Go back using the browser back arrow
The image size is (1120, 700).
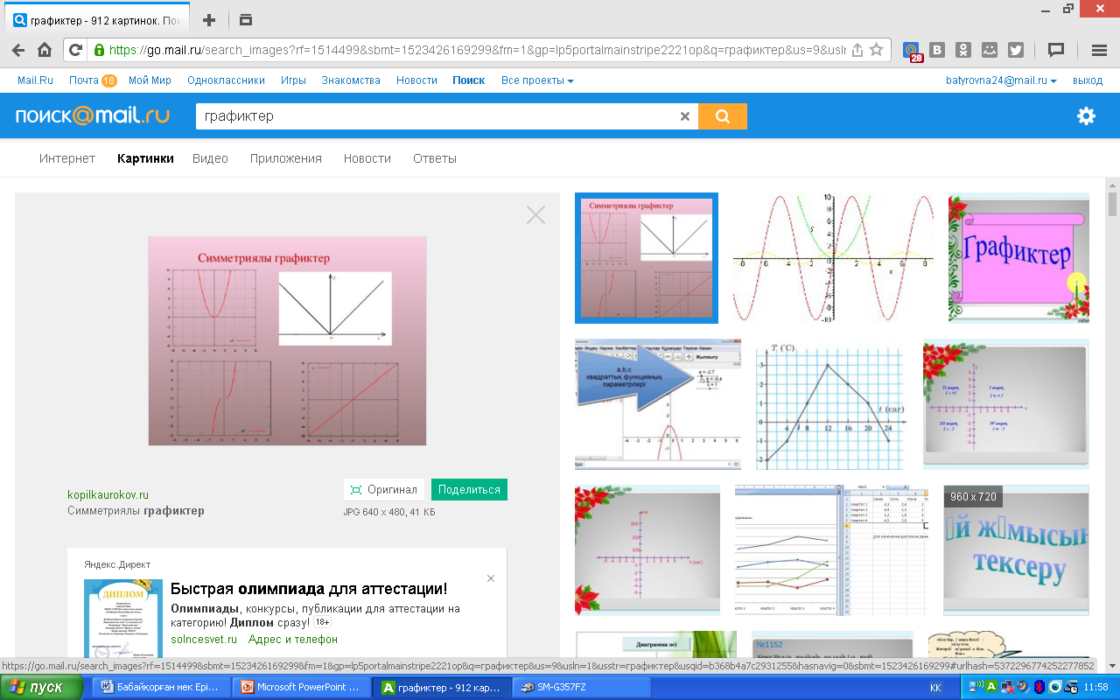[18, 50]
